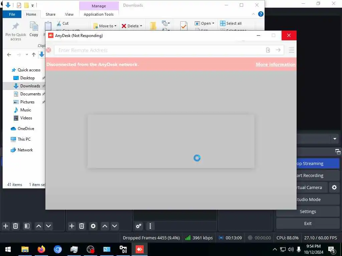Click the New folder icon in Explorer title bar
The width and height of the screenshot is (342, 256).
click(x=26, y=5)
